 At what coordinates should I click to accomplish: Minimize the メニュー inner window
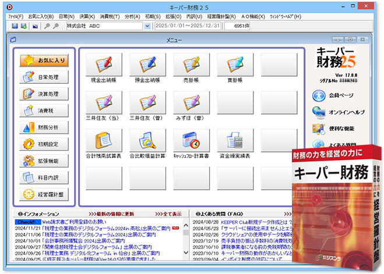pos(338,40)
